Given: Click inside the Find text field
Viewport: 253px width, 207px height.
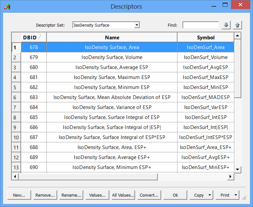Looking at the screenshot, I should [x=201, y=25].
